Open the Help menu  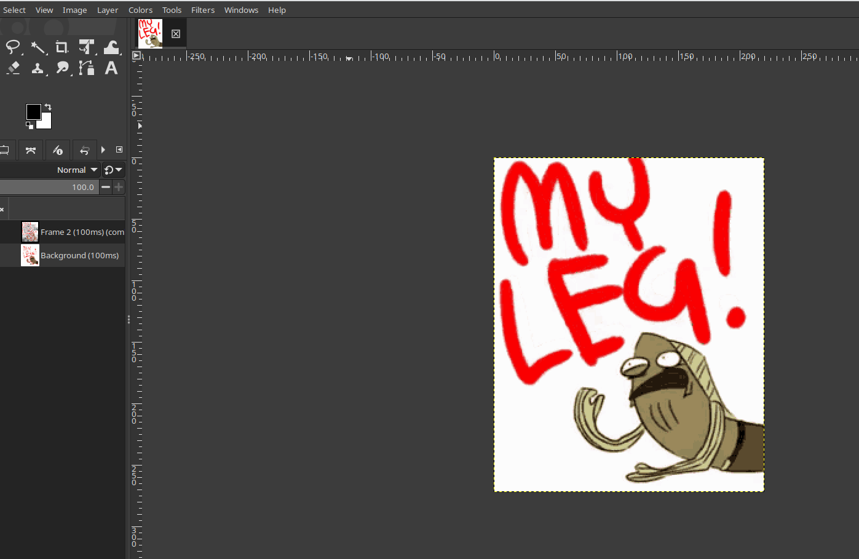tap(277, 10)
